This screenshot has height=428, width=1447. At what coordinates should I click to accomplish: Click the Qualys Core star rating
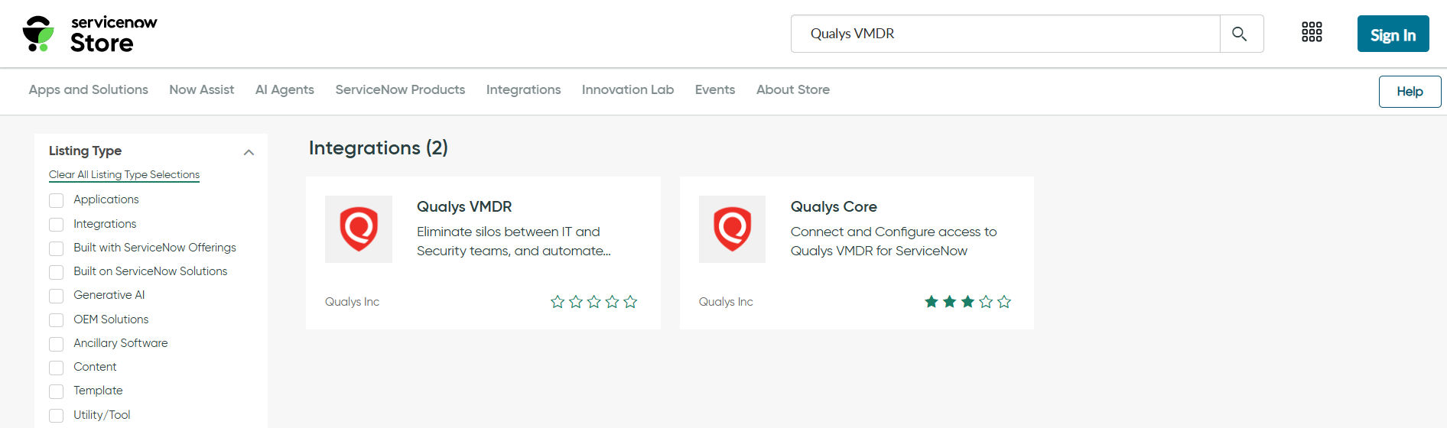(x=967, y=302)
